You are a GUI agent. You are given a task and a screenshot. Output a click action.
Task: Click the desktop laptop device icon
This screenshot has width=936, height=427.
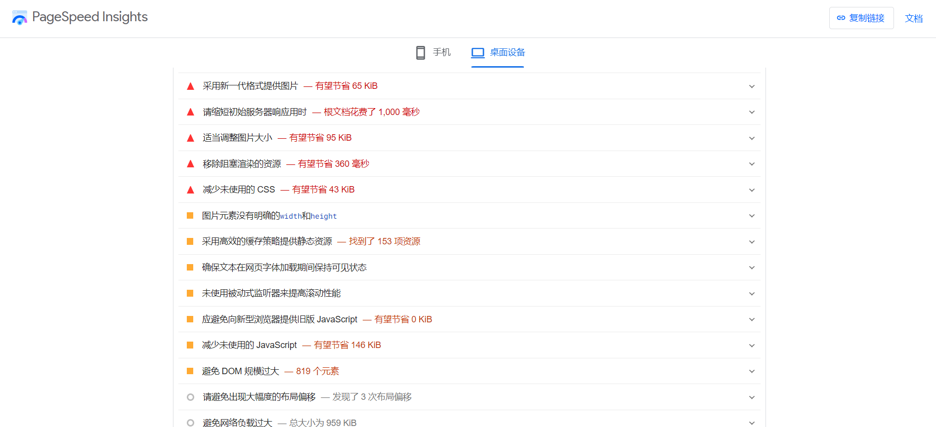[477, 52]
